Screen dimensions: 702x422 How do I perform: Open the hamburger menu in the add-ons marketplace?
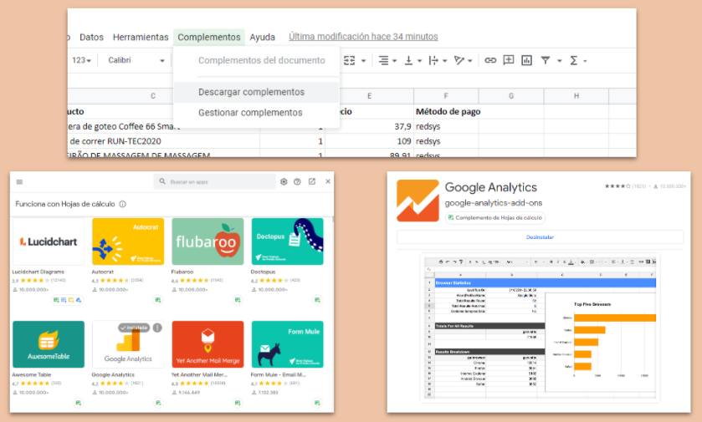pos(19,182)
